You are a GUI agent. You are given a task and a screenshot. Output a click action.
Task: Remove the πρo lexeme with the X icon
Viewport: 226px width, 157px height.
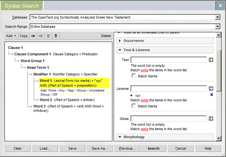coord(211,95)
